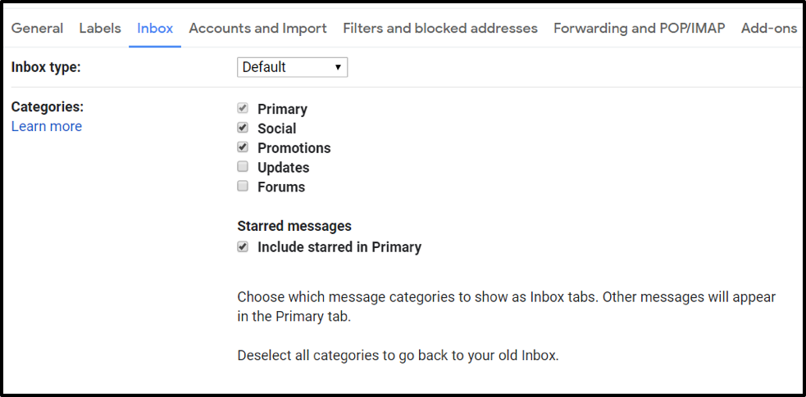Open Forwarding and POP/IMAP tab
806x397 pixels.
(x=639, y=28)
